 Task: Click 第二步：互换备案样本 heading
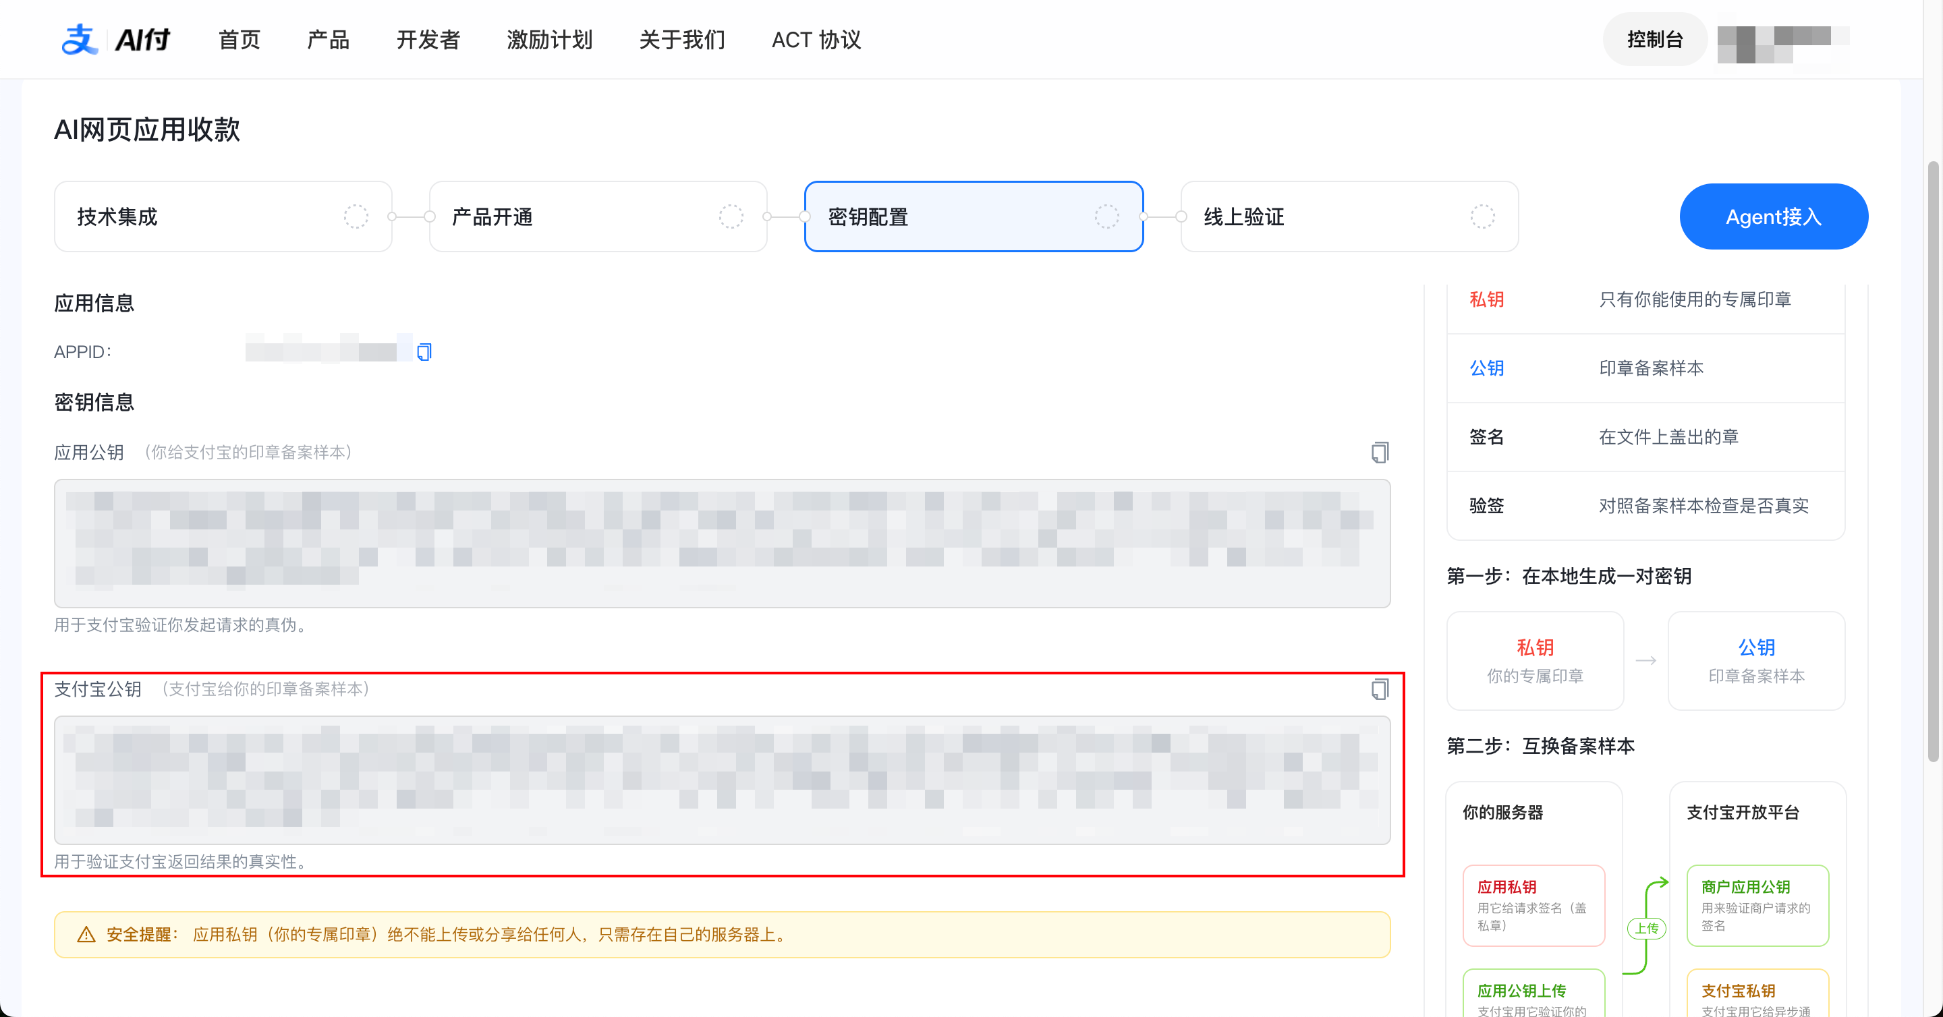pyautogui.click(x=1541, y=746)
